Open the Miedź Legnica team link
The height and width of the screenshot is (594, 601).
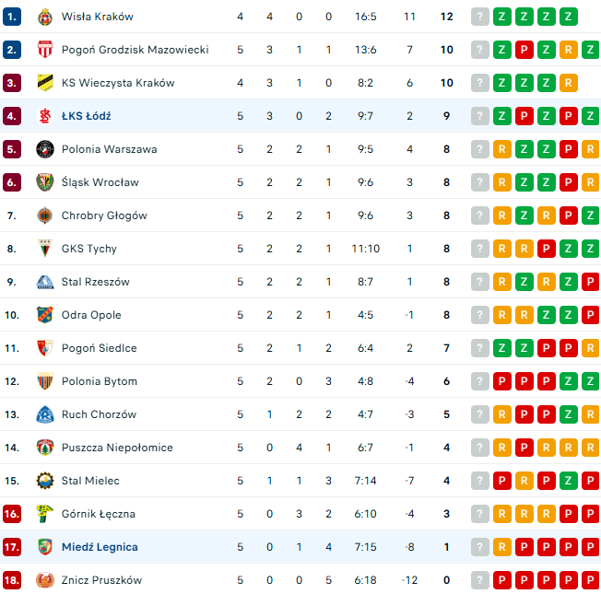point(100,547)
